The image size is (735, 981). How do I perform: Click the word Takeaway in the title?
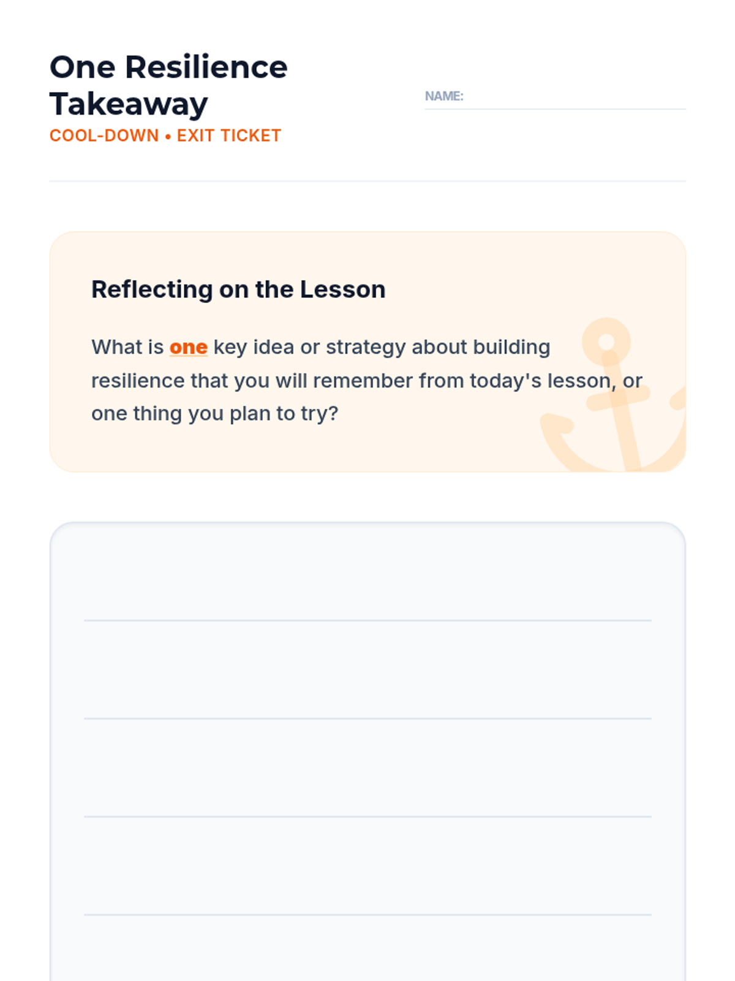point(129,104)
